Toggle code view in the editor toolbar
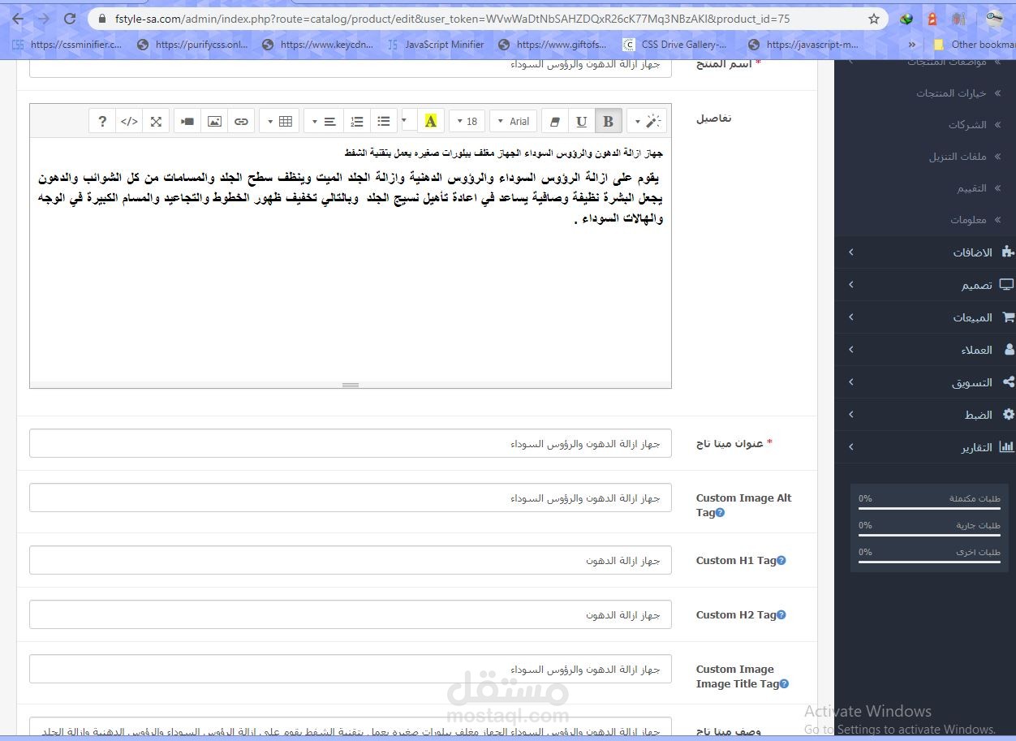 129,121
